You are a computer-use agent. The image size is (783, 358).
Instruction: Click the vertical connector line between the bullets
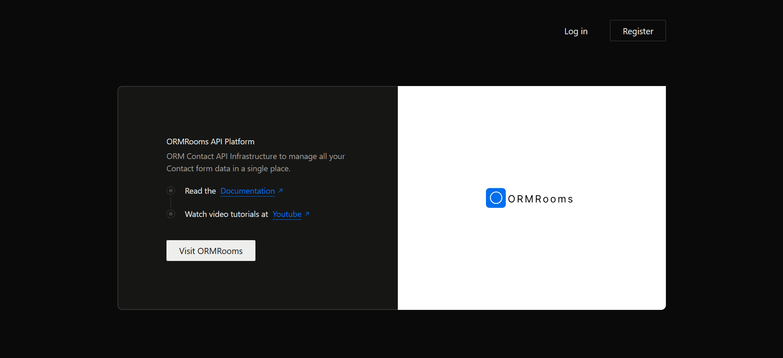pos(171,202)
